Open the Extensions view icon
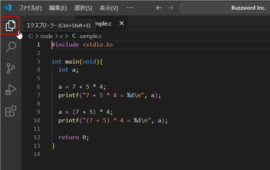 click(11, 111)
